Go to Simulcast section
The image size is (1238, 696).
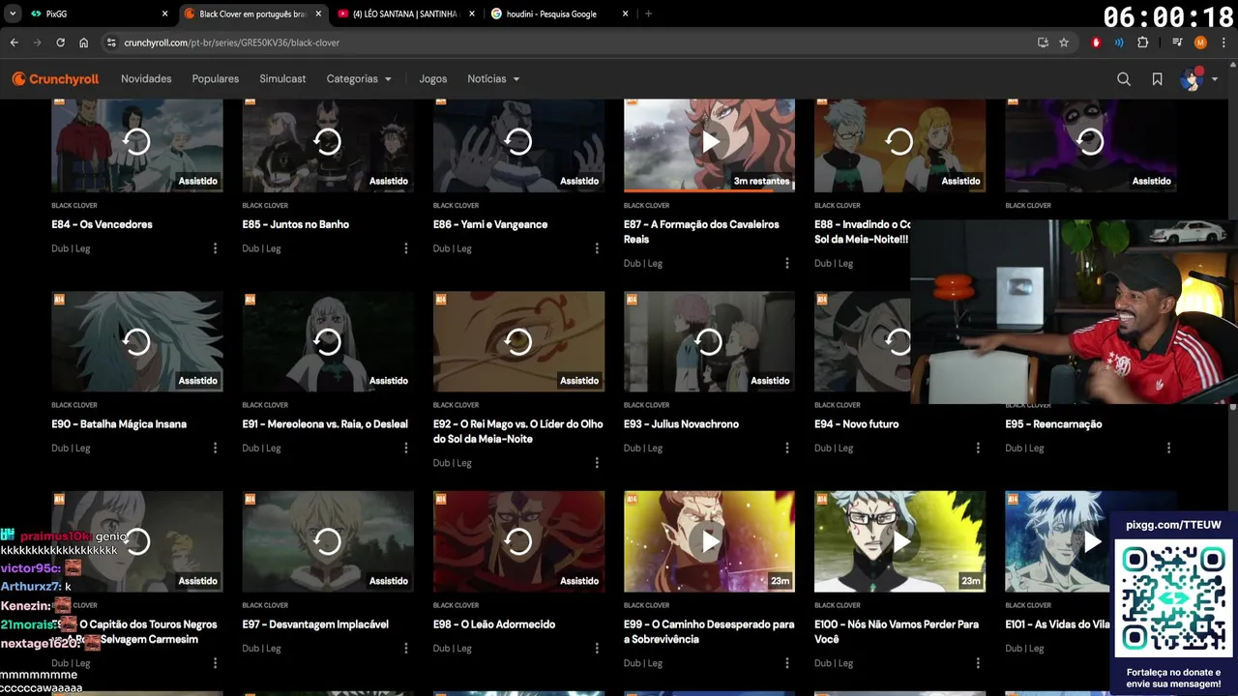pos(282,79)
